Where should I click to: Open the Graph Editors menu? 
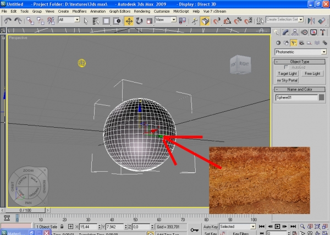pyautogui.click(x=120, y=12)
